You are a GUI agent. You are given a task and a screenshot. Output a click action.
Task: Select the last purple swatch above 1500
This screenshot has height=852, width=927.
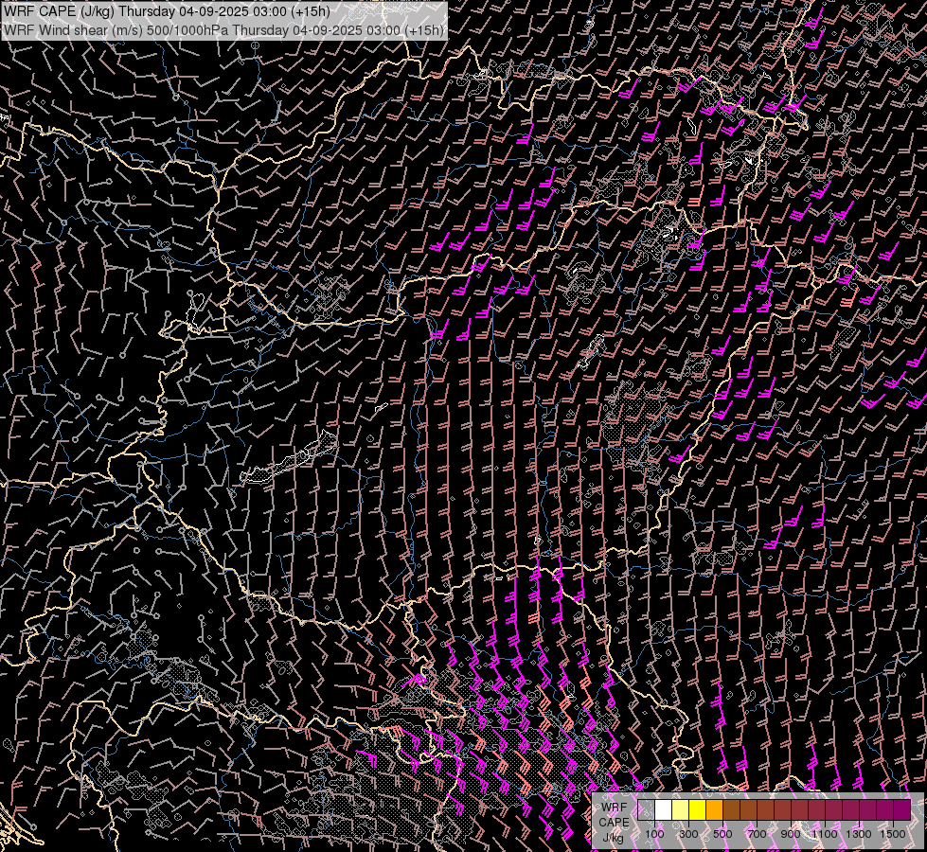point(902,809)
